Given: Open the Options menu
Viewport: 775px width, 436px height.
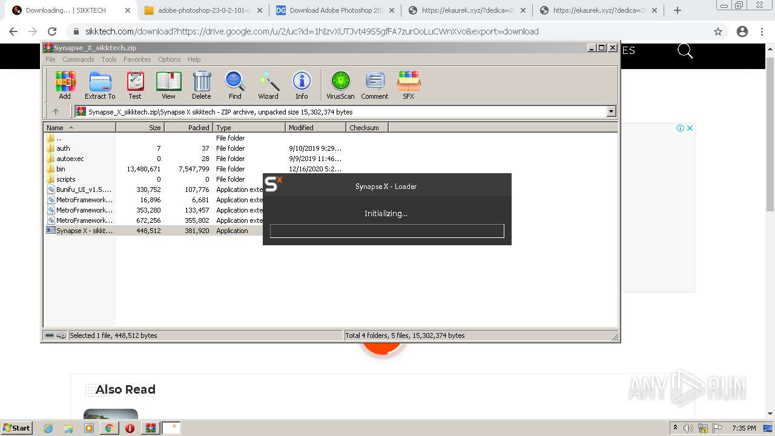Looking at the screenshot, I should tap(170, 59).
